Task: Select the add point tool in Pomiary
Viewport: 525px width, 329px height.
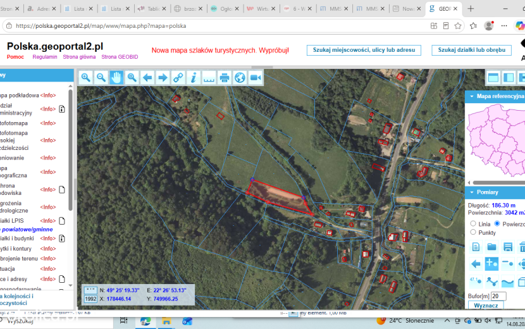Action: point(491,264)
